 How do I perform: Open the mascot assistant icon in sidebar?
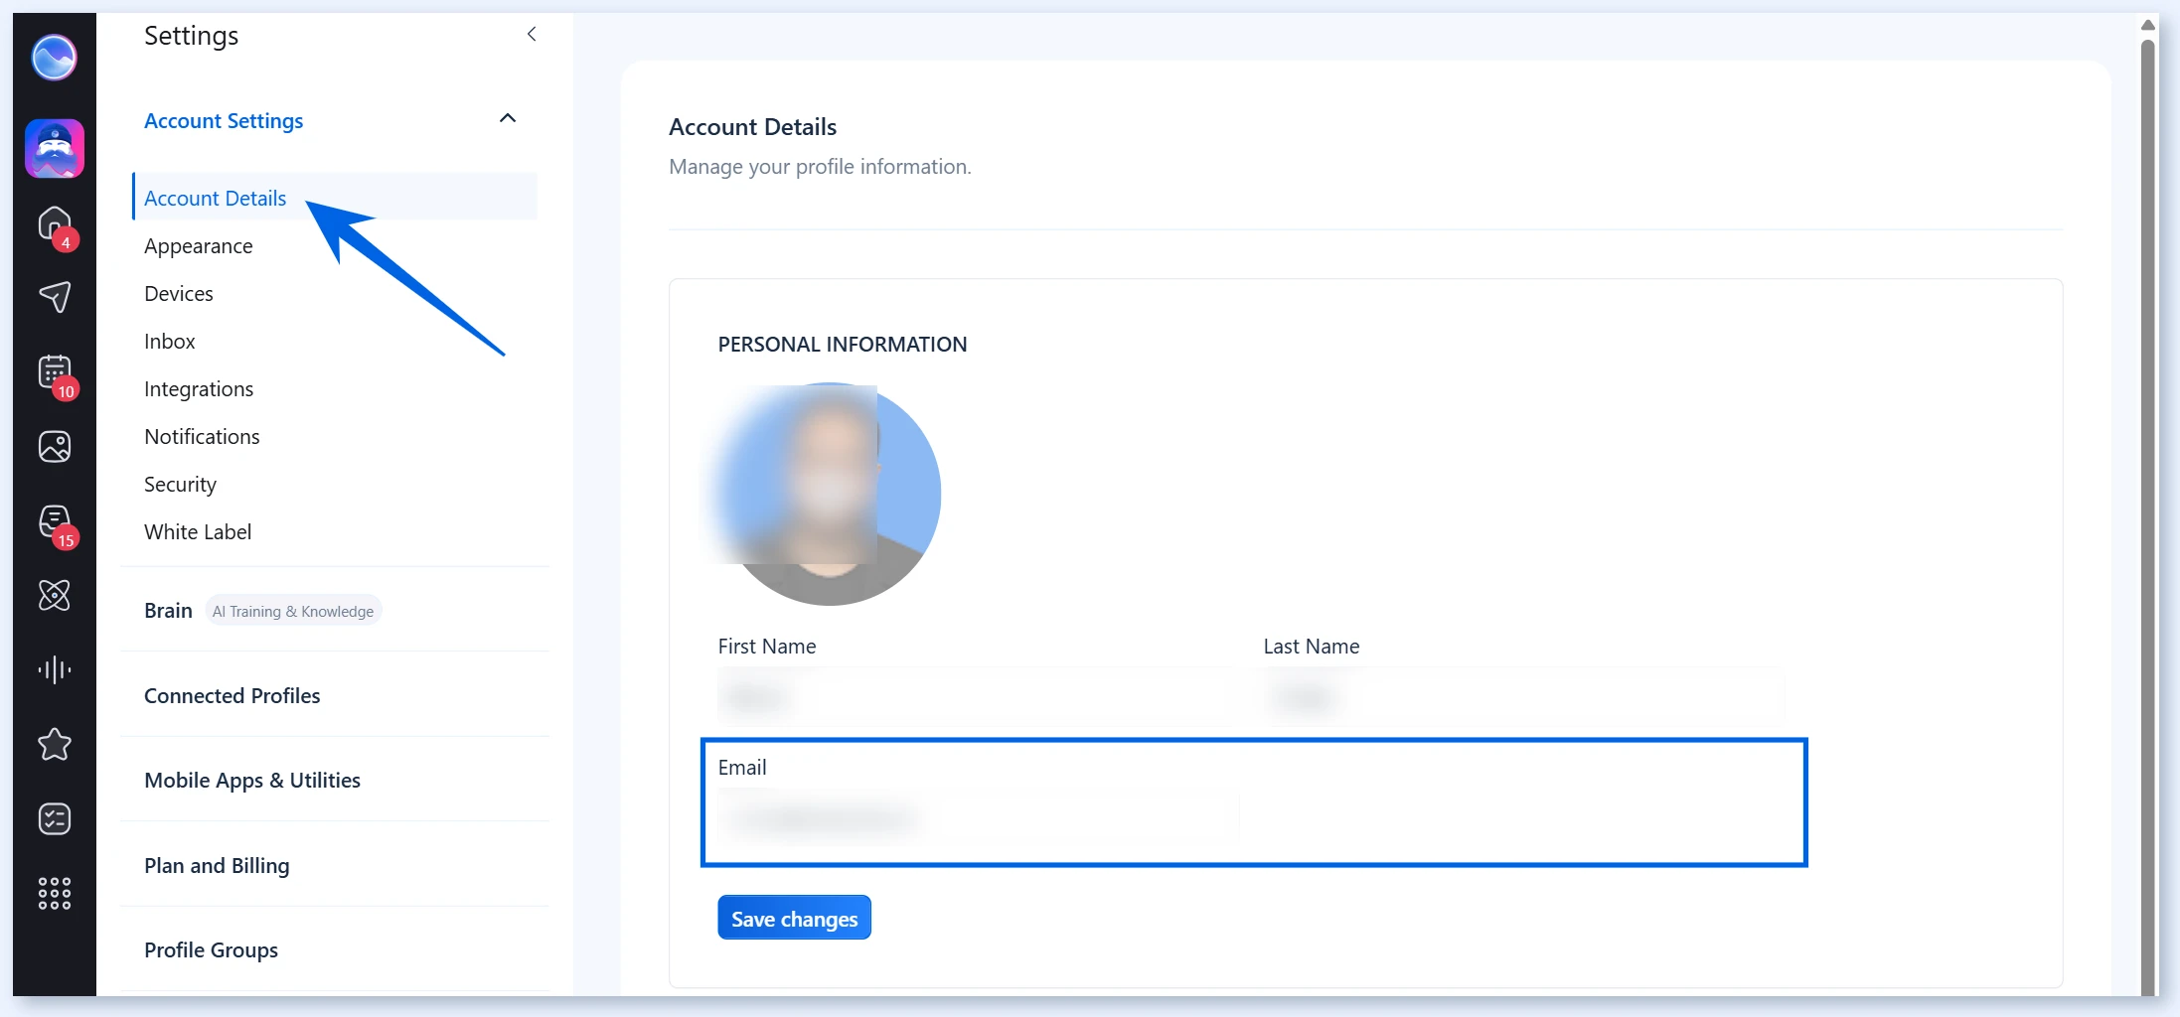[x=55, y=149]
